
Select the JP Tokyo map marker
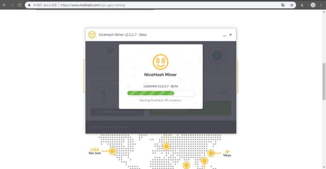point(211,153)
